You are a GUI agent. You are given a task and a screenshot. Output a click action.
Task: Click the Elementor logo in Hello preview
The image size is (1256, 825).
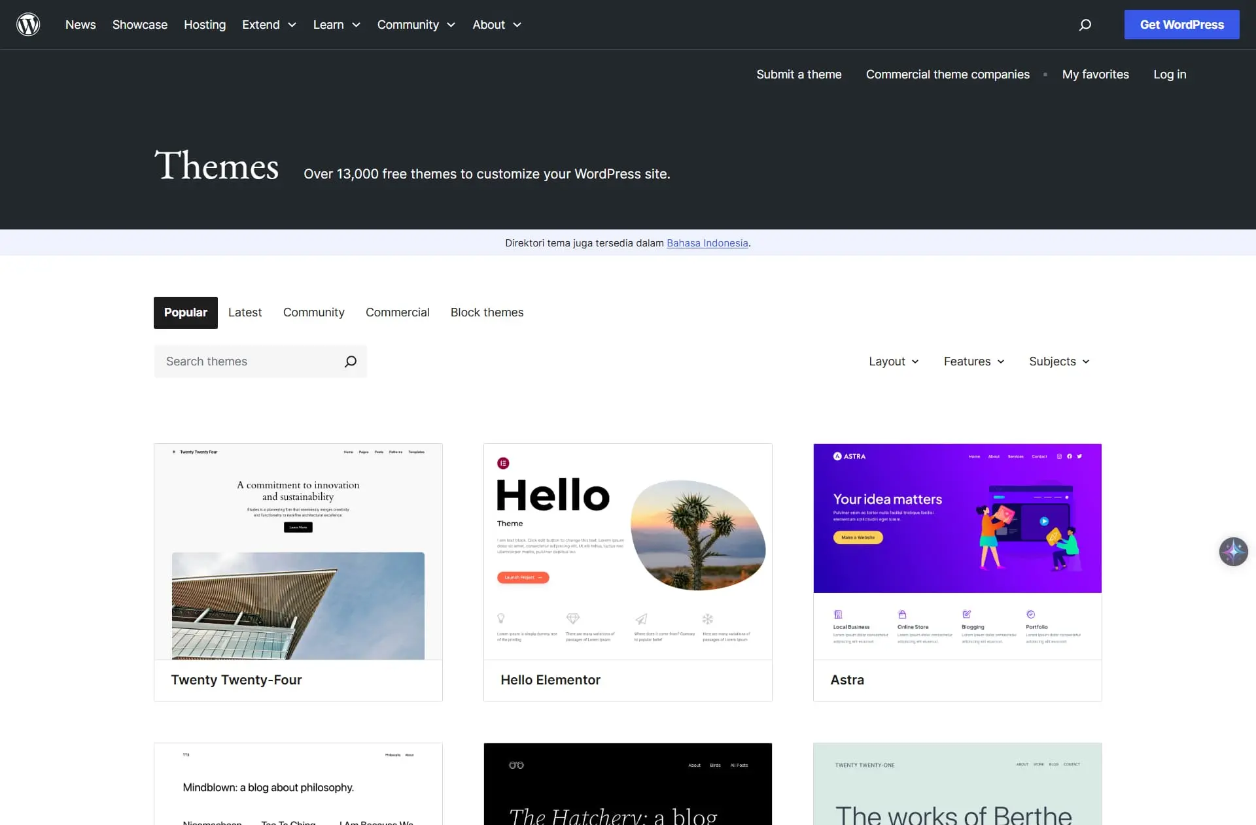tap(503, 463)
